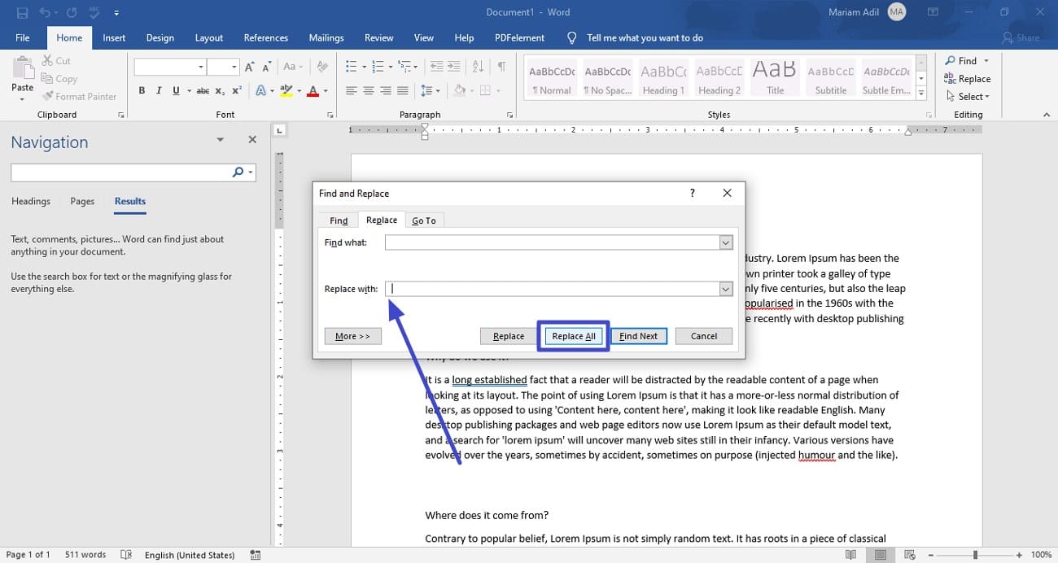Expand the Replace with dropdown arrow

click(x=725, y=289)
